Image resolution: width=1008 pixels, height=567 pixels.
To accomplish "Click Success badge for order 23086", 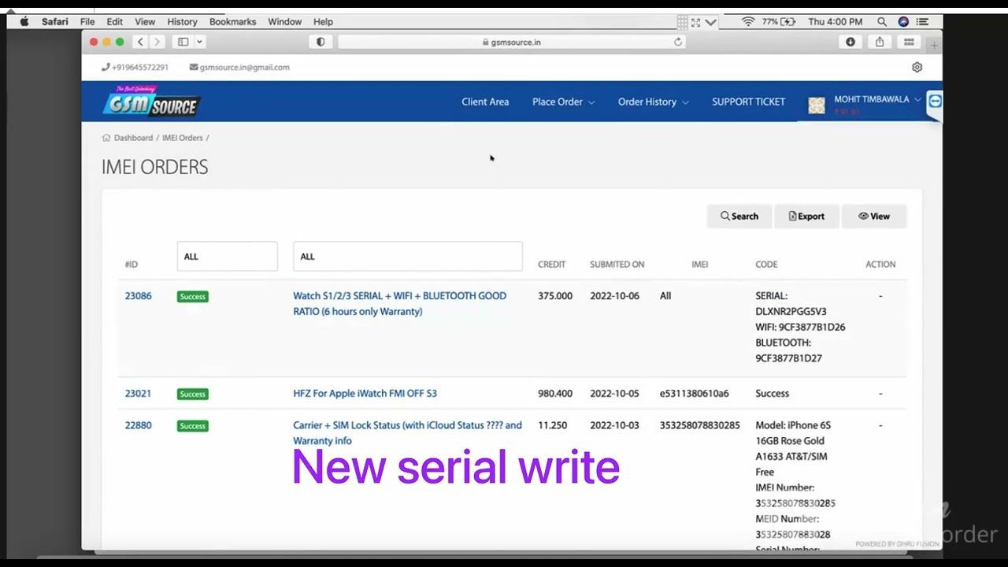I will click(192, 297).
